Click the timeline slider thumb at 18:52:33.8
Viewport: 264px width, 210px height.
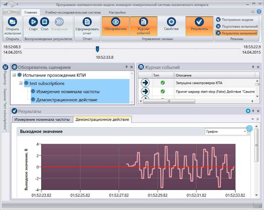pos(97,49)
